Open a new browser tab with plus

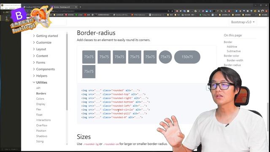80,7
